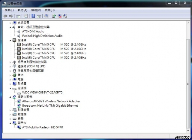Open the 檔案(F) menu
Image resolution: width=192 pixels, height=140 pixels.
tap(9, 10)
